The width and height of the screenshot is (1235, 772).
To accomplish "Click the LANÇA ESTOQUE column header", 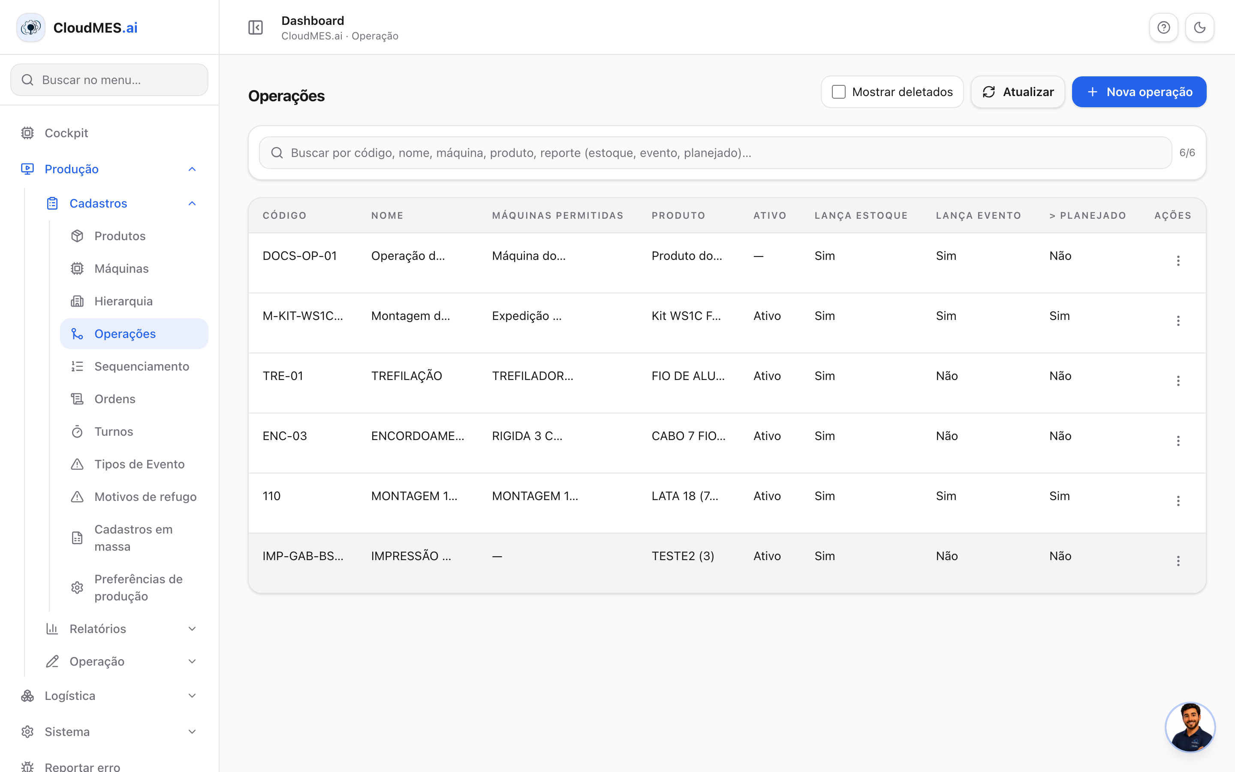I will click(861, 215).
